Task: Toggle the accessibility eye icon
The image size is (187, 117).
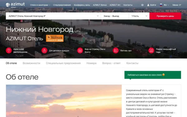Action: tap(142, 5)
